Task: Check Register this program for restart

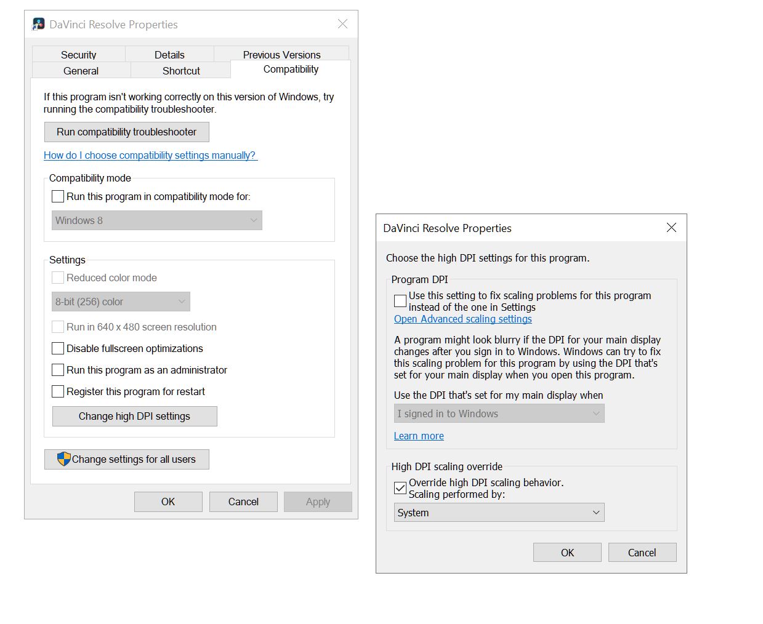Action: 58,391
